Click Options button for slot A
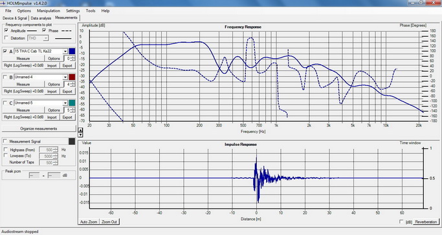 pos(54,59)
